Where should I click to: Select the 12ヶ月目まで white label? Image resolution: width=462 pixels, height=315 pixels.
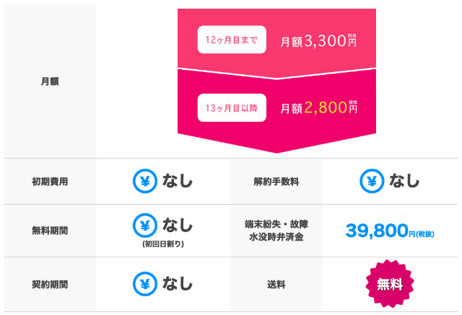232,40
